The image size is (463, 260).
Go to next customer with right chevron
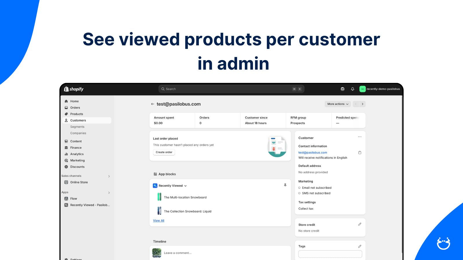tap(363, 104)
